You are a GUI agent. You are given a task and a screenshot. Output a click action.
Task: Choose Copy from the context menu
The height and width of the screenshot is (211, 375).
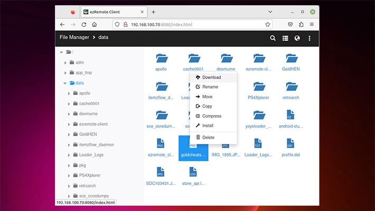click(213, 106)
